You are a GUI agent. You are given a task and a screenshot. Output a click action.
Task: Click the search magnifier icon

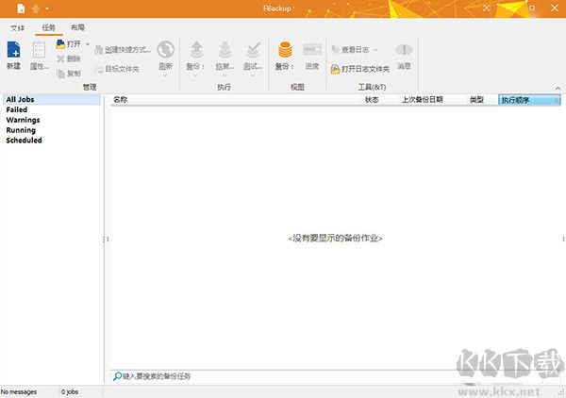point(117,376)
